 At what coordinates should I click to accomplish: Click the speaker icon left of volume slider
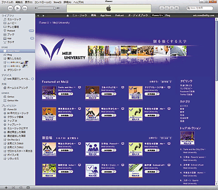click(35, 8)
